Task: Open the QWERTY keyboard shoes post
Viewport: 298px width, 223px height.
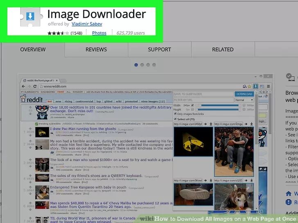Action: (x=96, y=176)
